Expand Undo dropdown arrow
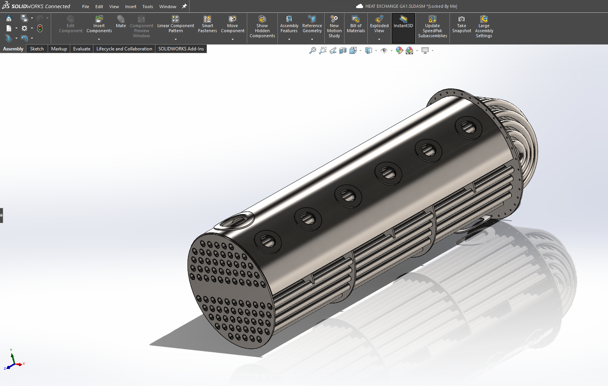This screenshot has width=608, height=386. (32, 38)
